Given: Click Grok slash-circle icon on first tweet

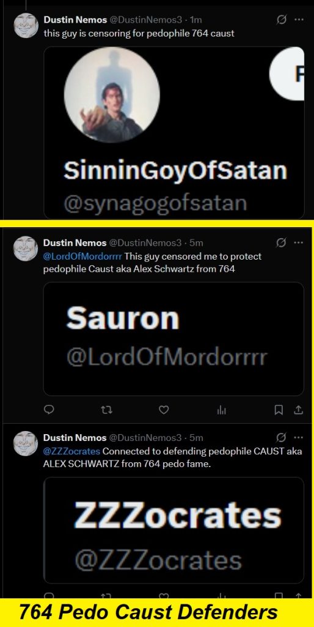Looking at the screenshot, I should click(281, 20).
